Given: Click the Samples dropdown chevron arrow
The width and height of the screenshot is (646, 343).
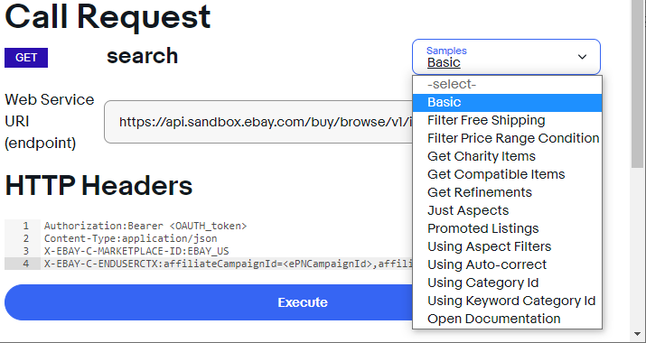Looking at the screenshot, I should pos(582,57).
